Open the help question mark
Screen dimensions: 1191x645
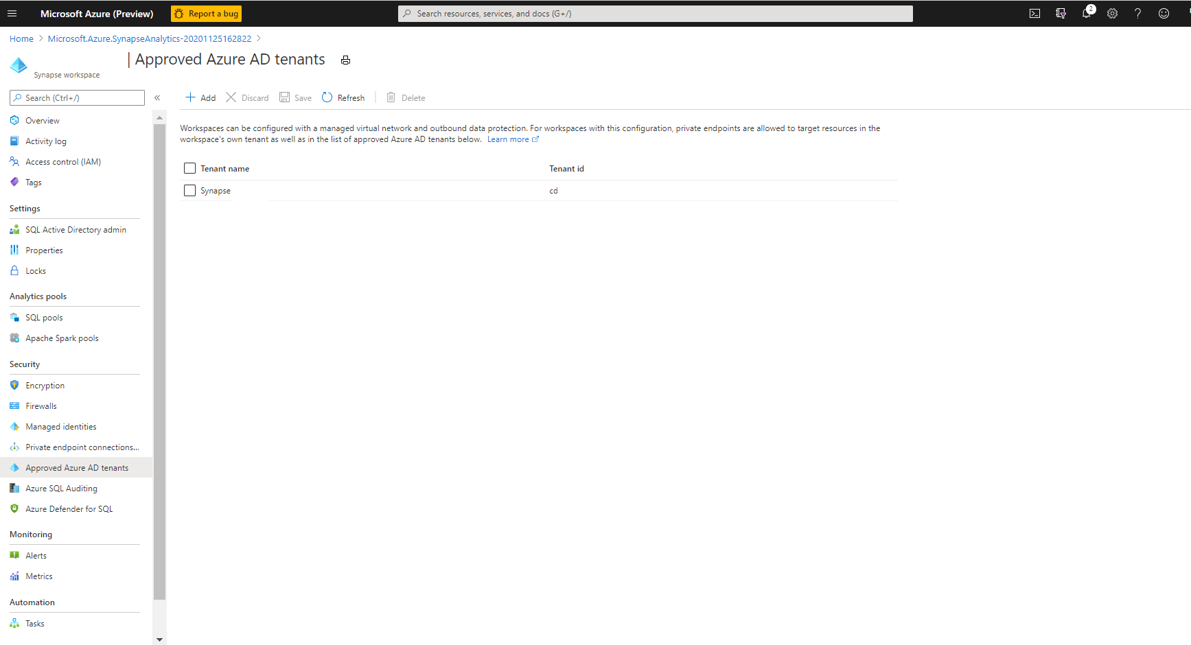click(1137, 13)
